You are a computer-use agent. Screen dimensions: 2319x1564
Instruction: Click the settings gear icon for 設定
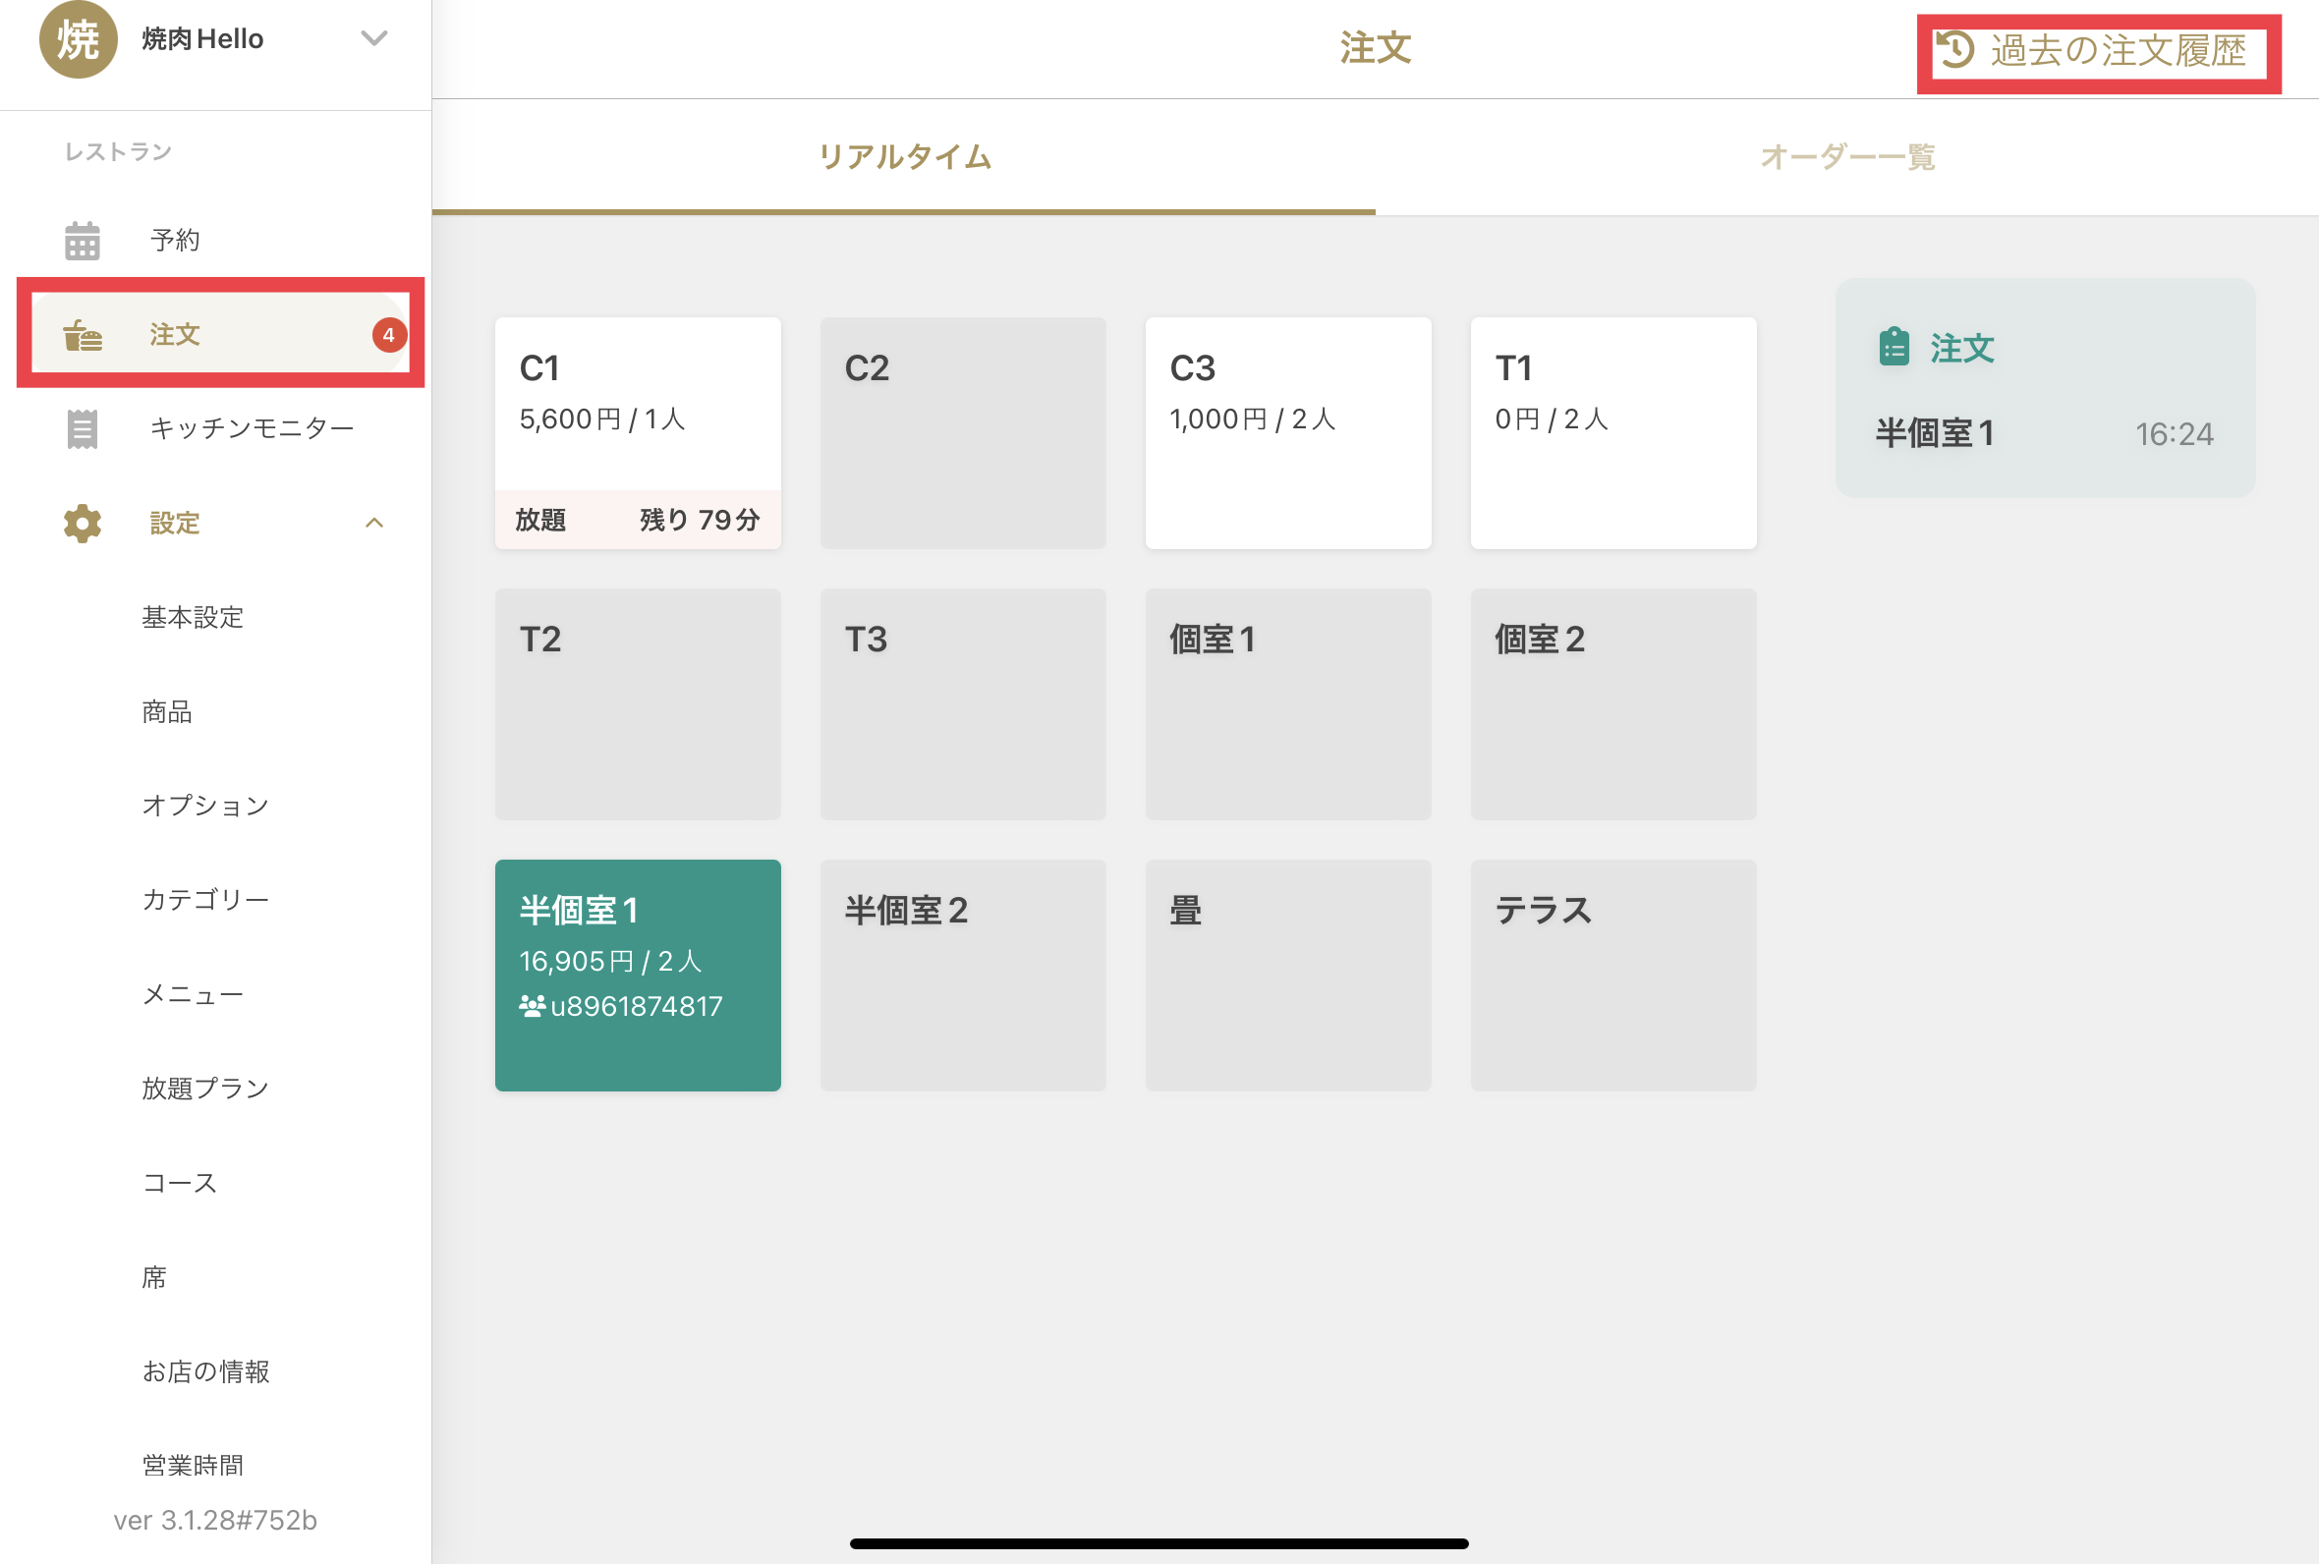coord(81,523)
